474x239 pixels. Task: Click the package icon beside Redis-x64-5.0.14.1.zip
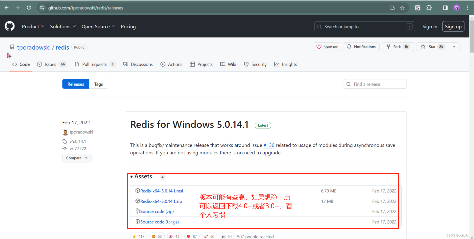137,201
